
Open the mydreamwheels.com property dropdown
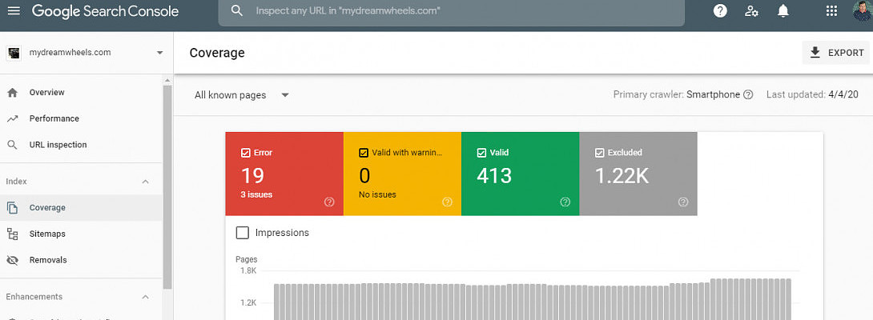(159, 53)
